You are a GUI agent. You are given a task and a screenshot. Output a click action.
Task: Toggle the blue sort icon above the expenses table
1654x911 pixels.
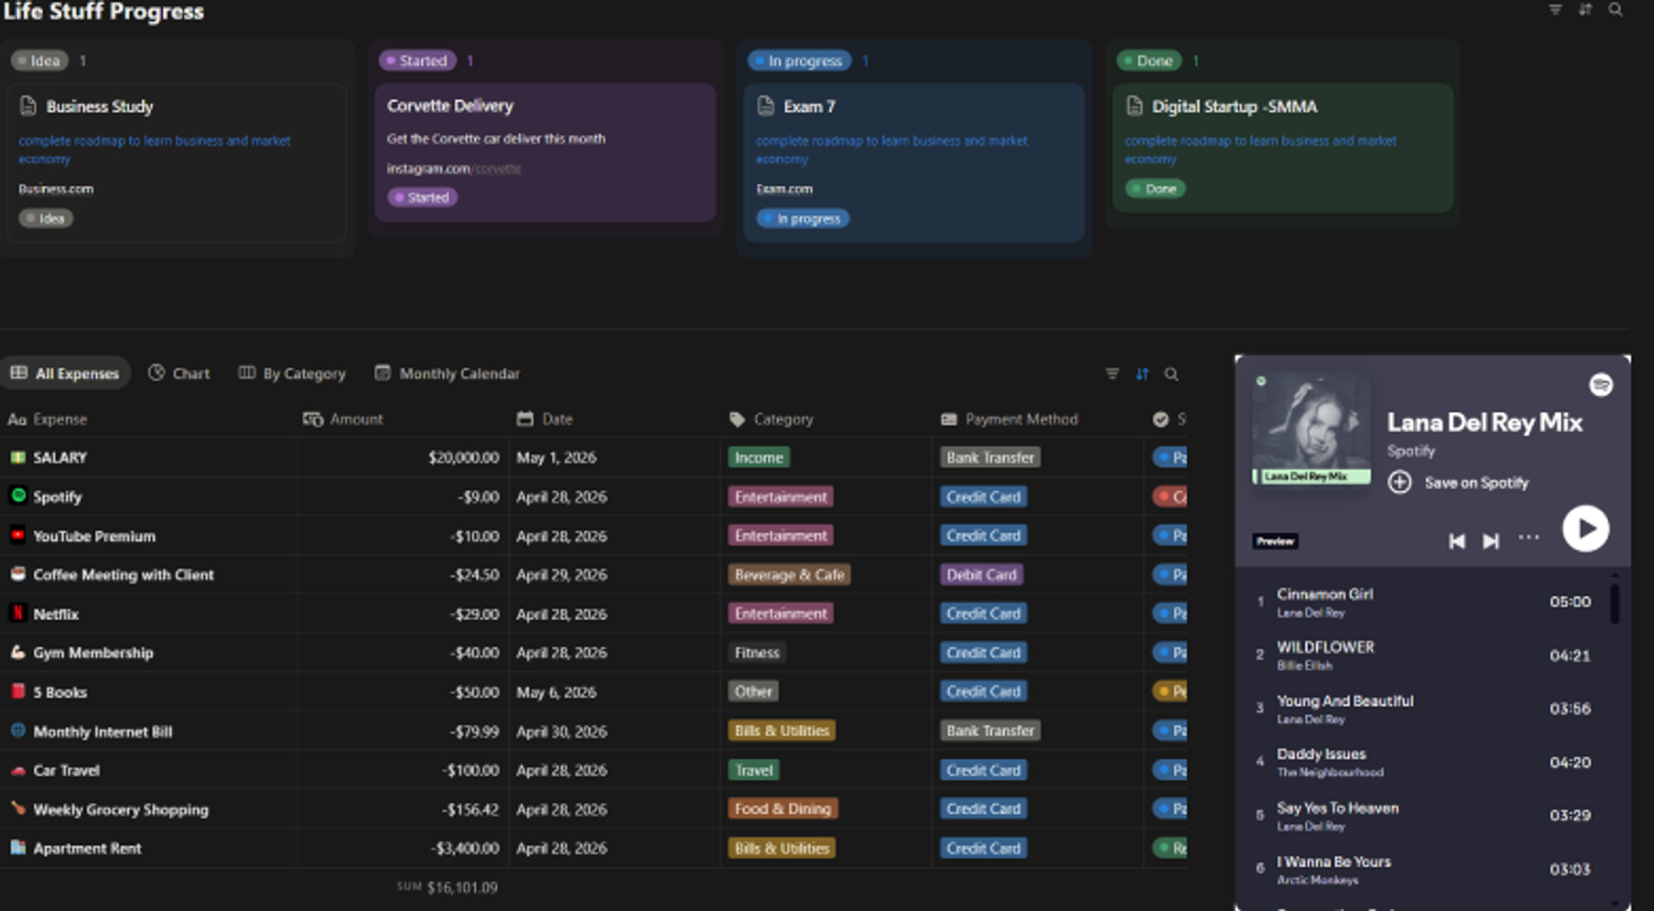[x=1142, y=374]
